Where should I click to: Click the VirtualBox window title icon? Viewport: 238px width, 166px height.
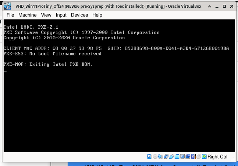pos(7,6)
